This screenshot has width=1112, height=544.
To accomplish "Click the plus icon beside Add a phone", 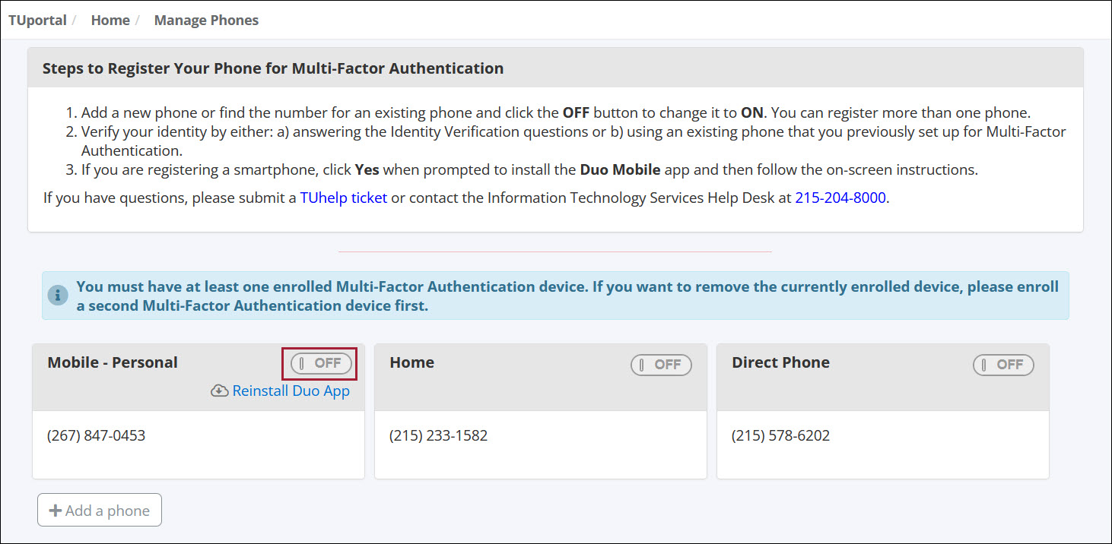I will click(55, 511).
